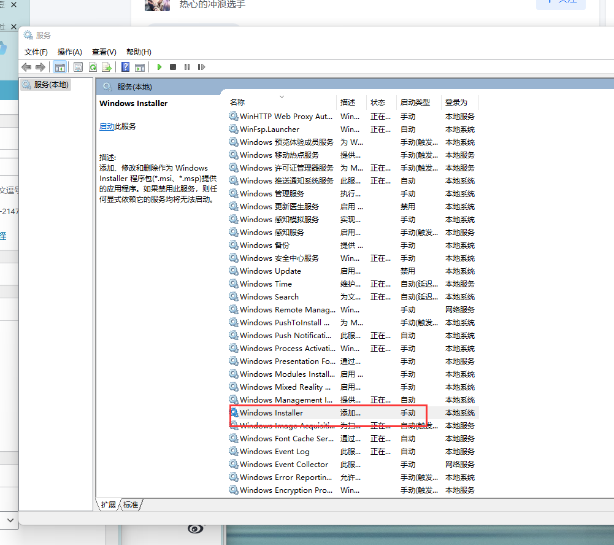This screenshot has width=614, height=545.
Task: Open the 查看(V) menu
Action: 104,52
